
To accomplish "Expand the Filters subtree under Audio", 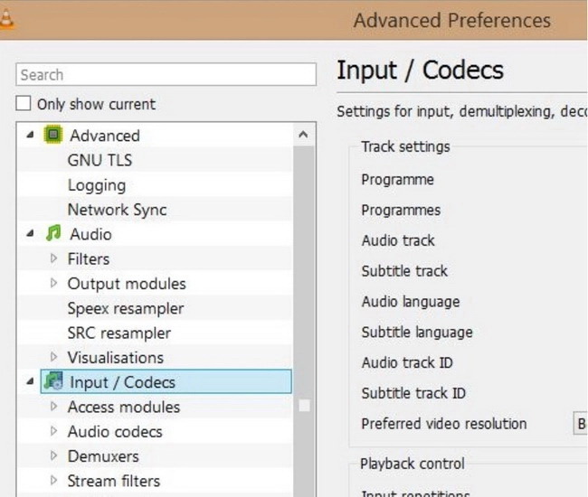I will click(54, 259).
